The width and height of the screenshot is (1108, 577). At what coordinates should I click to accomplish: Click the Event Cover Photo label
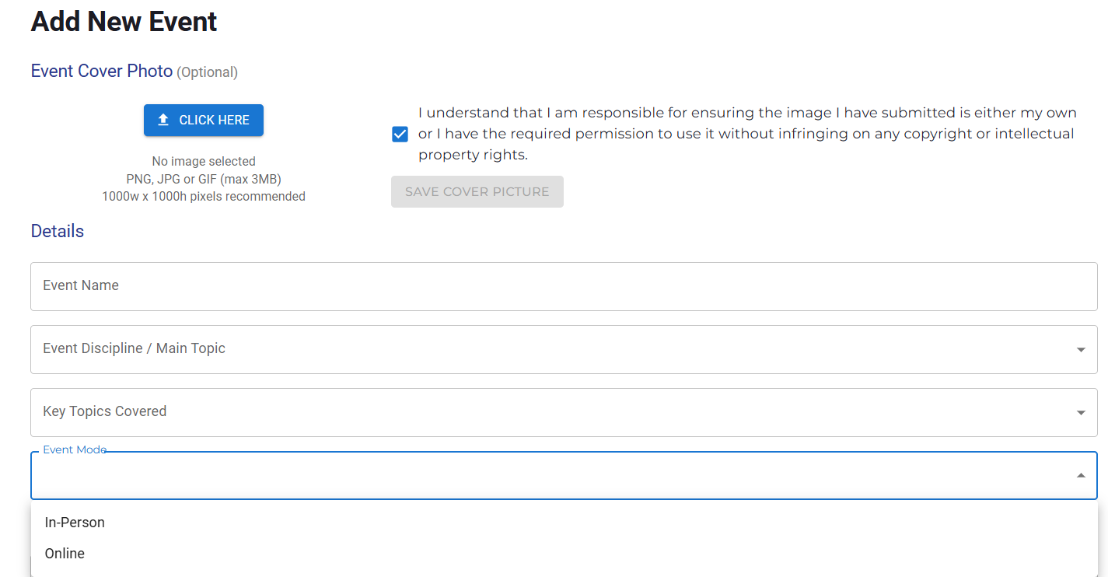(x=102, y=72)
